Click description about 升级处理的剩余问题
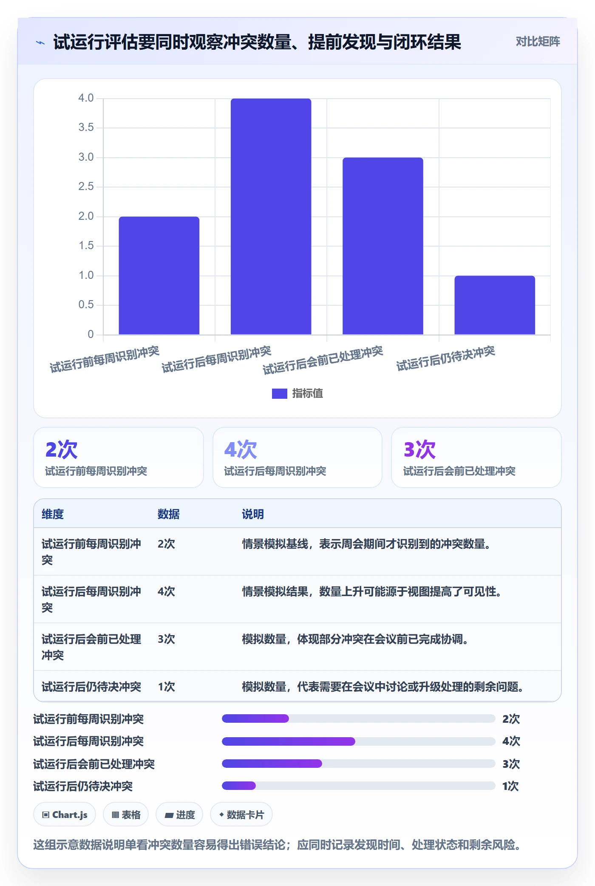Image resolution: width=595 pixels, height=886 pixels. pos(383,687)
